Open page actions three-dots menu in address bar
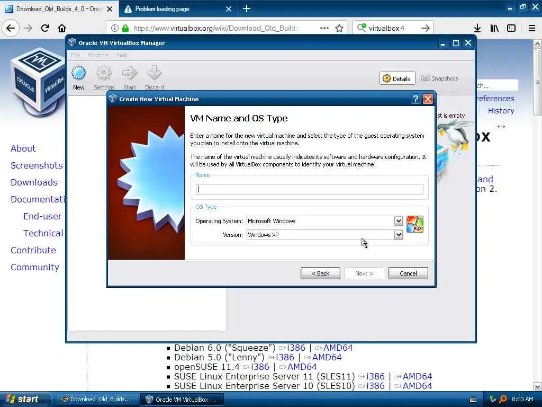This screenshot has height=407, width=542. click(x=324, y=28)
